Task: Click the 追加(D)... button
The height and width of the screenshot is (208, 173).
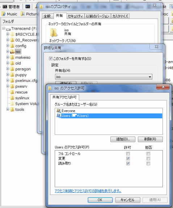Action: pos(123,139)
